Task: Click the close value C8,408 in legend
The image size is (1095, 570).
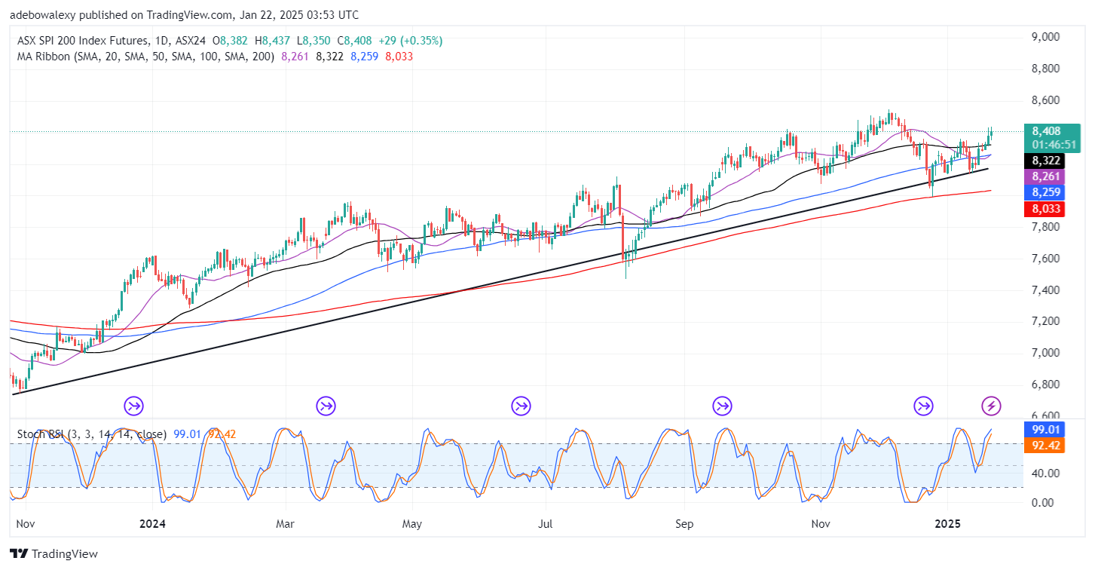Action: tap(354, 41)
